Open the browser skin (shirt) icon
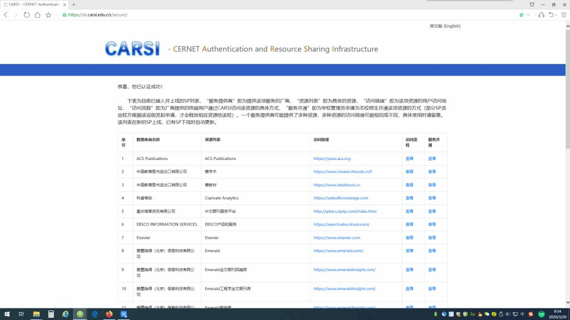 pyautogui.click(x=532, y=4)
